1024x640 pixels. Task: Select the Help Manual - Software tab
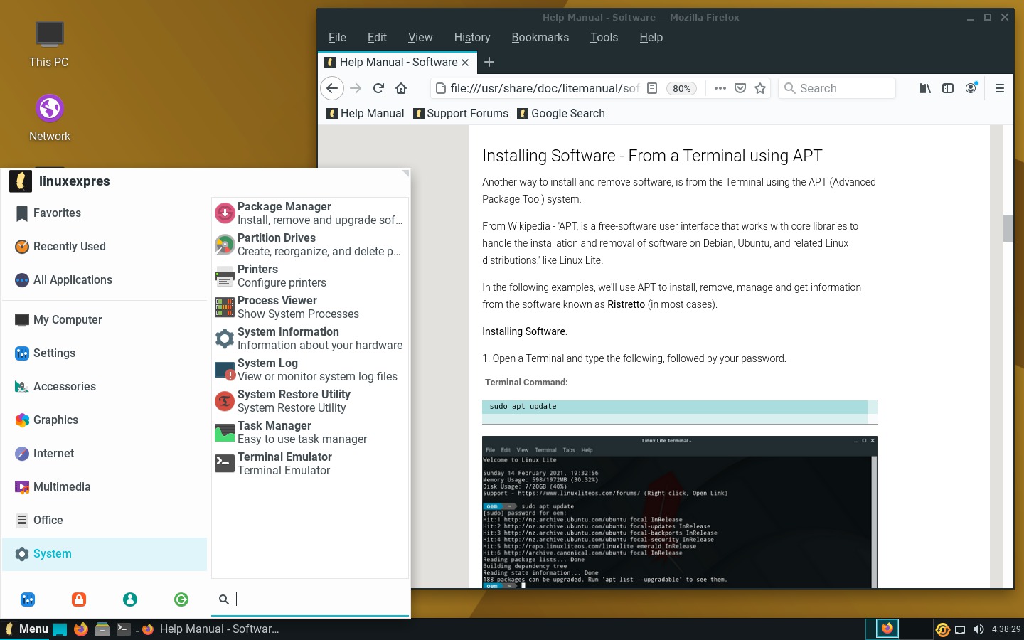(x=397, y=62)
